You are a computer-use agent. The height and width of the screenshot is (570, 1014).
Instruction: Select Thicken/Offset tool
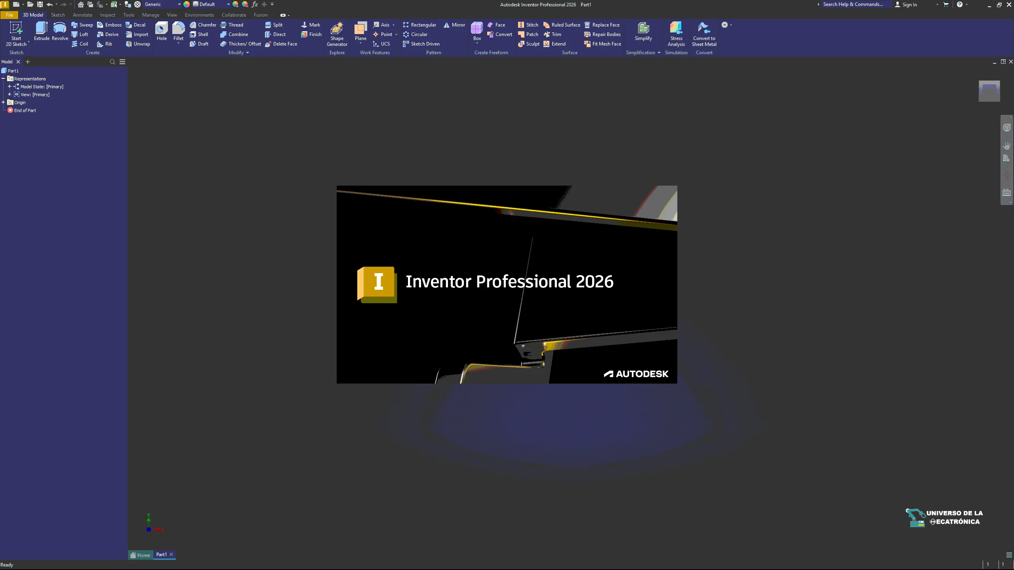241,44
